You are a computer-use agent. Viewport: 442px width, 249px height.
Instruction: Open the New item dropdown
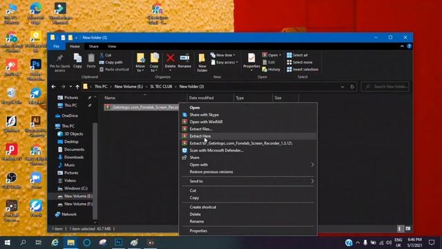[222, 55]
